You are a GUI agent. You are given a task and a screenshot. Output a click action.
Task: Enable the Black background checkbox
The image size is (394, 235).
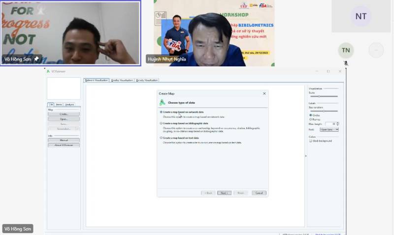click(x=310, y=141)
